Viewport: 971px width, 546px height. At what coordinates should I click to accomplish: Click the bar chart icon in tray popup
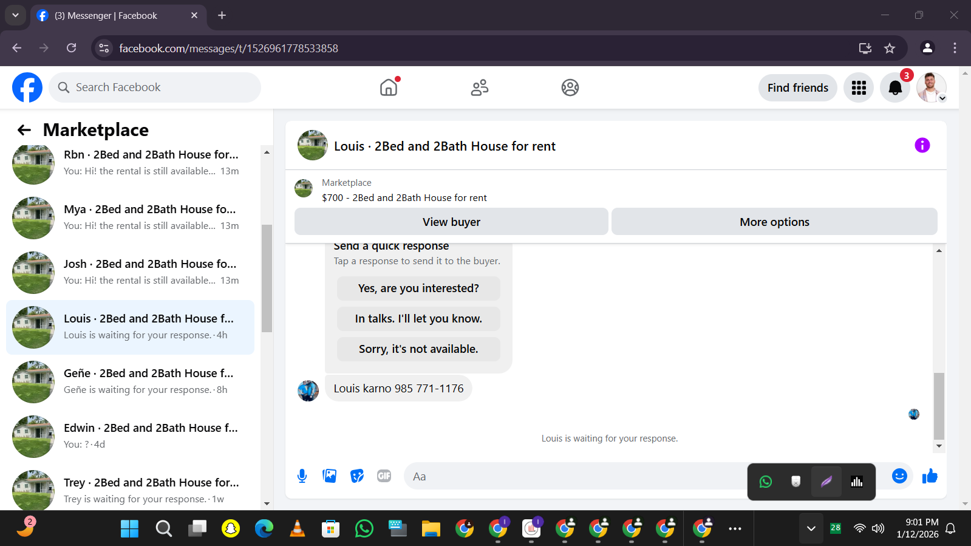857,482
